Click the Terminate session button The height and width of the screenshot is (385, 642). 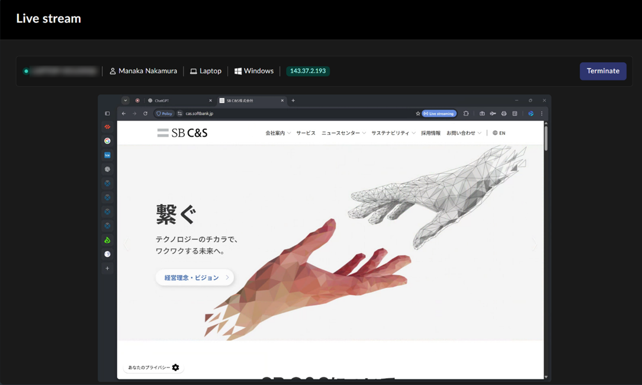[x=603, y=71]
